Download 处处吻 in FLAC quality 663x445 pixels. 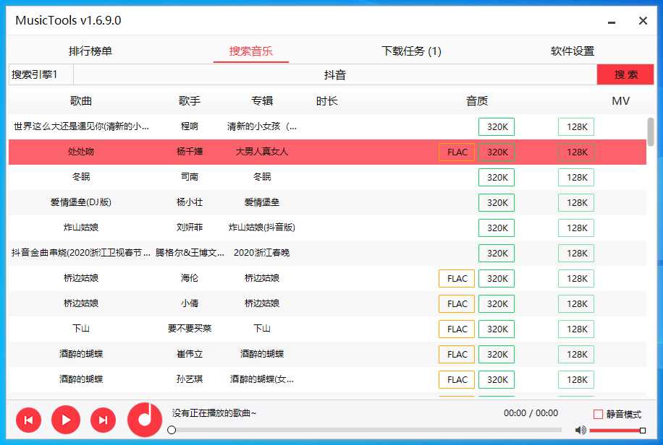click(457, 152)
